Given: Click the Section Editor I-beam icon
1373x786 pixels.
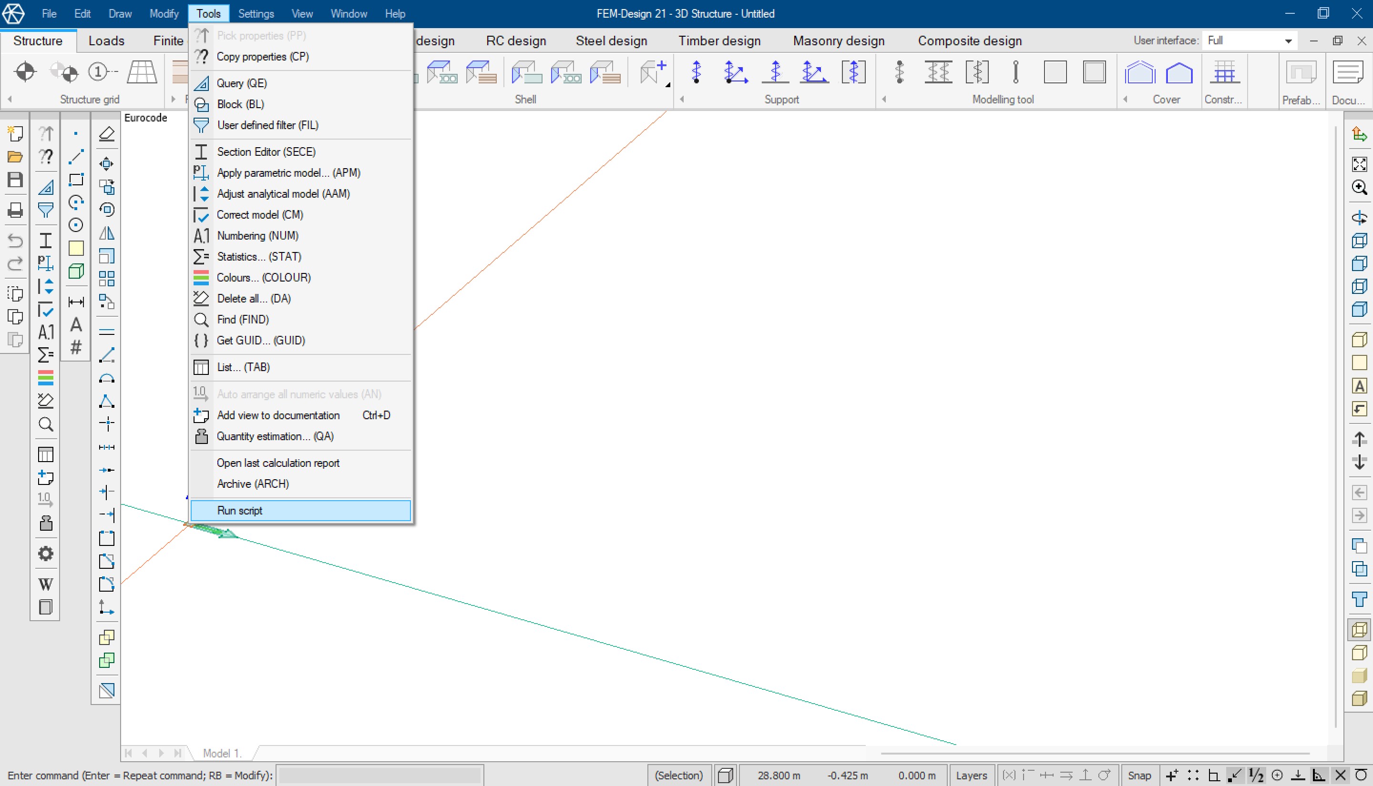Looking at the screenshot, I should click(x=45, y=240).
